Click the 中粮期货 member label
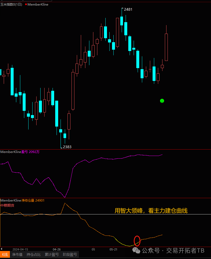 pos(7,205)
